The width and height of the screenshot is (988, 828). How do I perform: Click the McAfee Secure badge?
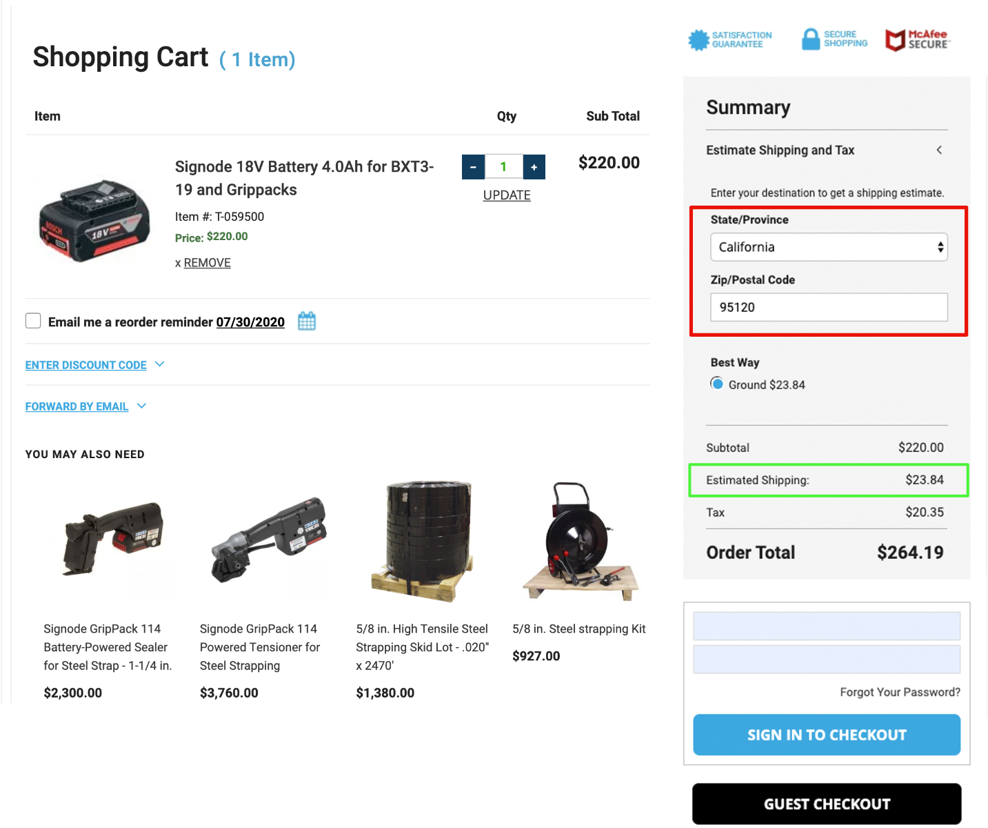[918, 40]
